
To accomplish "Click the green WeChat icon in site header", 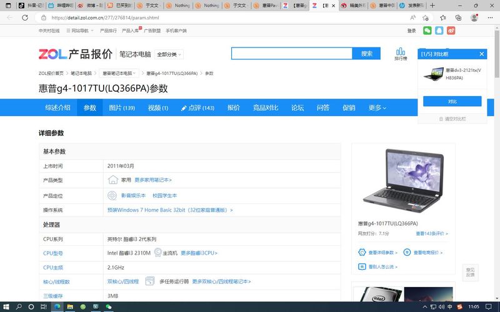I will [x=427, y=30].
